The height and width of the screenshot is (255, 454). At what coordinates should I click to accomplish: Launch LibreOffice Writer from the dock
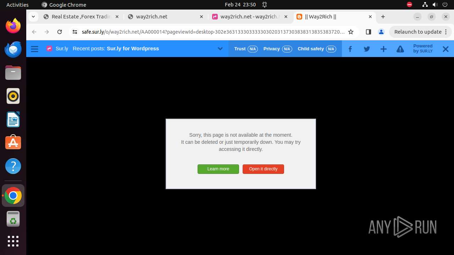13,119
